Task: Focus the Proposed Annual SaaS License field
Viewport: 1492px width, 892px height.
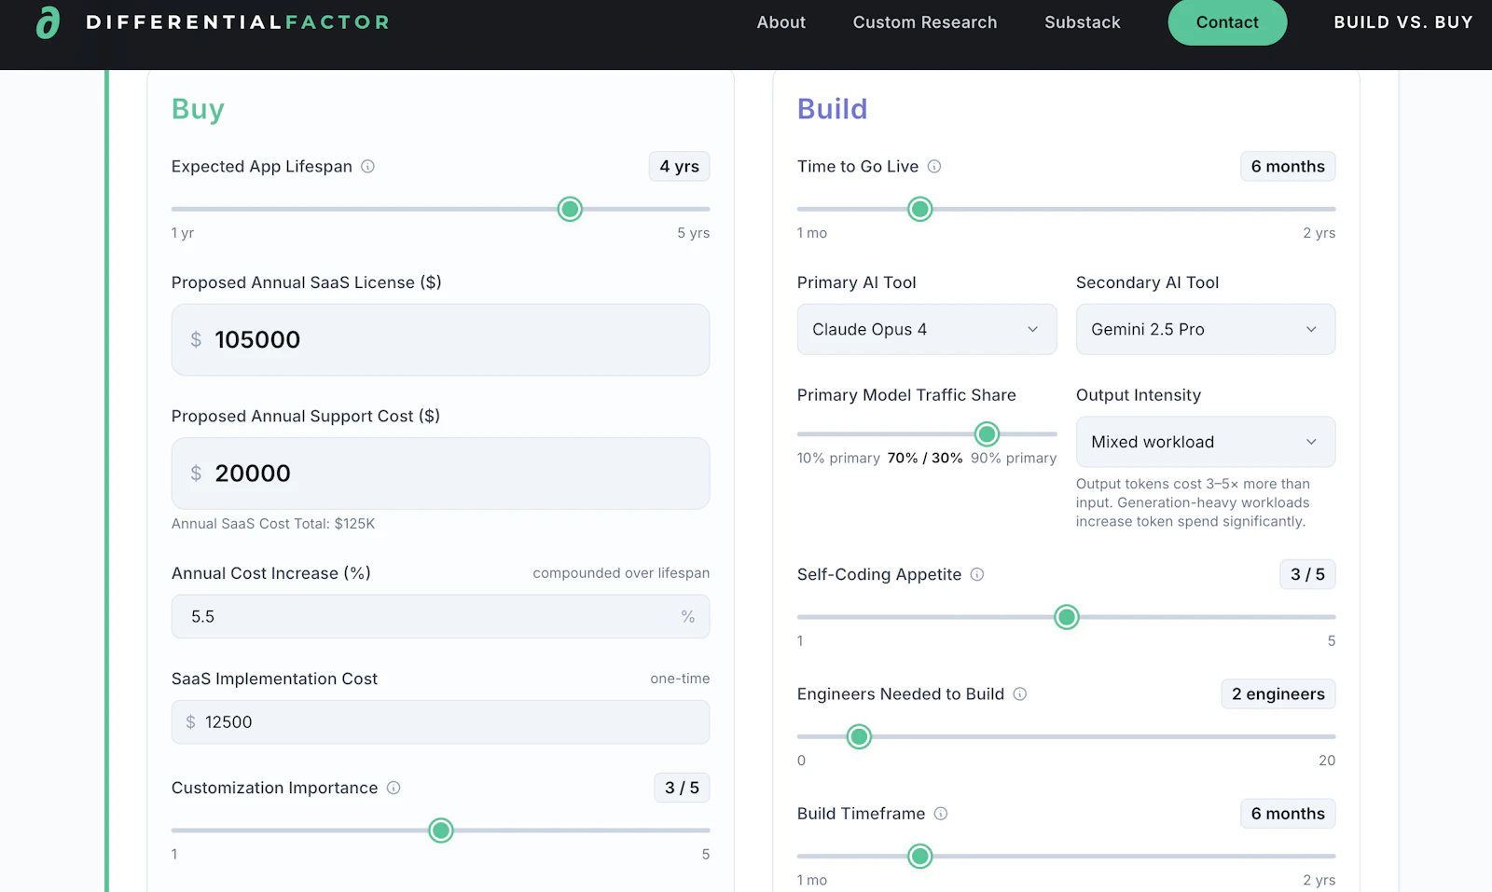Action: 440,339
